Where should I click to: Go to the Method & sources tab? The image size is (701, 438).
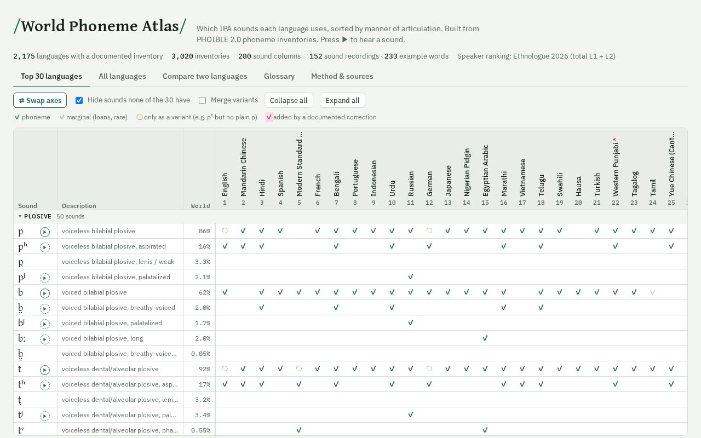pos(342,76)
